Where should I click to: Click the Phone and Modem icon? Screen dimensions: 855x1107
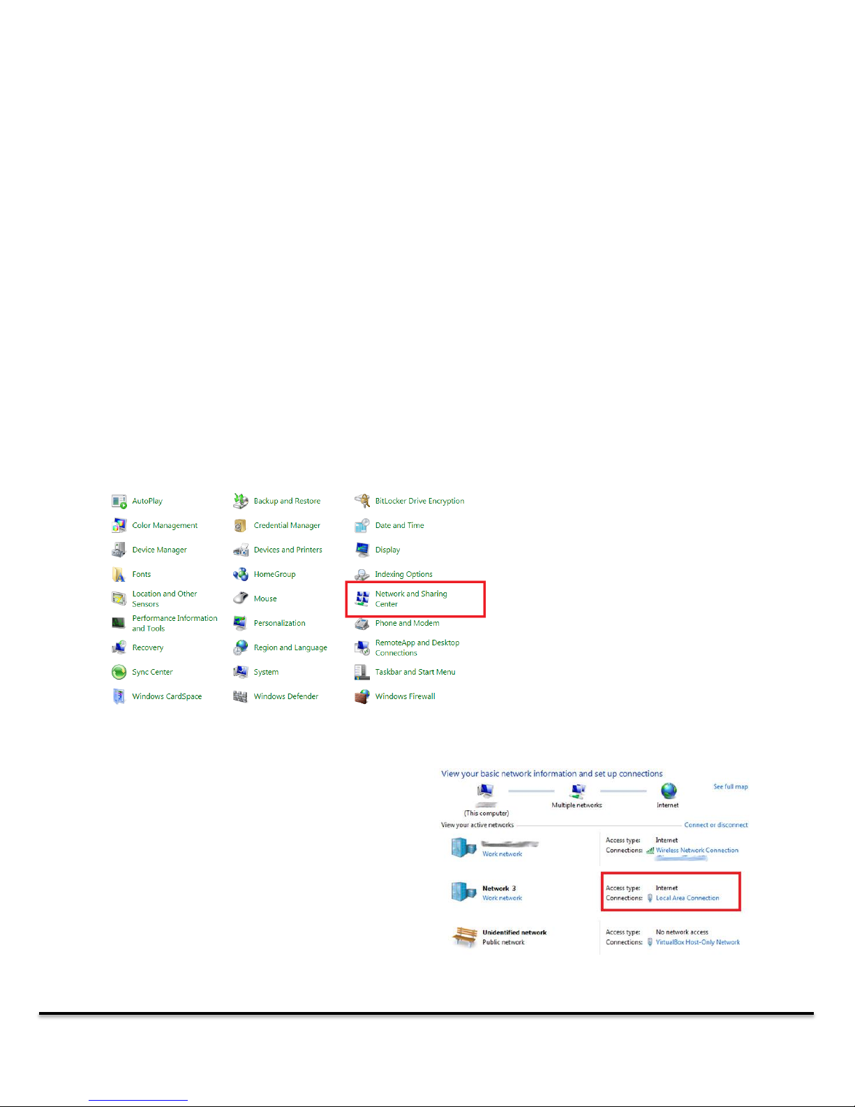(362, 623)
